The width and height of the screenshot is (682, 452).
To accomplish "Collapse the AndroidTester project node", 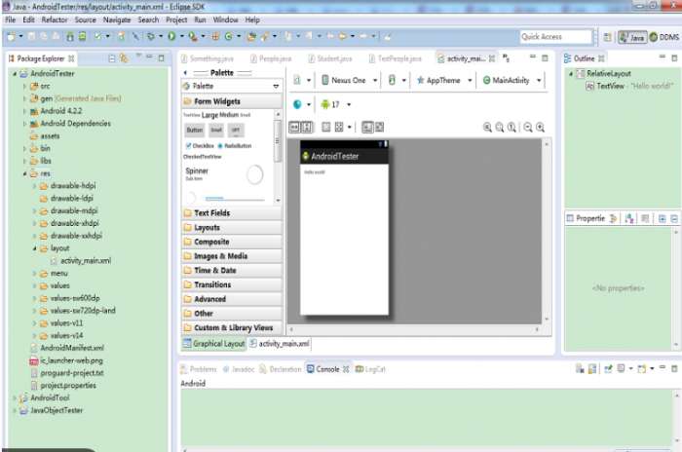I will (x=15, y=73).
